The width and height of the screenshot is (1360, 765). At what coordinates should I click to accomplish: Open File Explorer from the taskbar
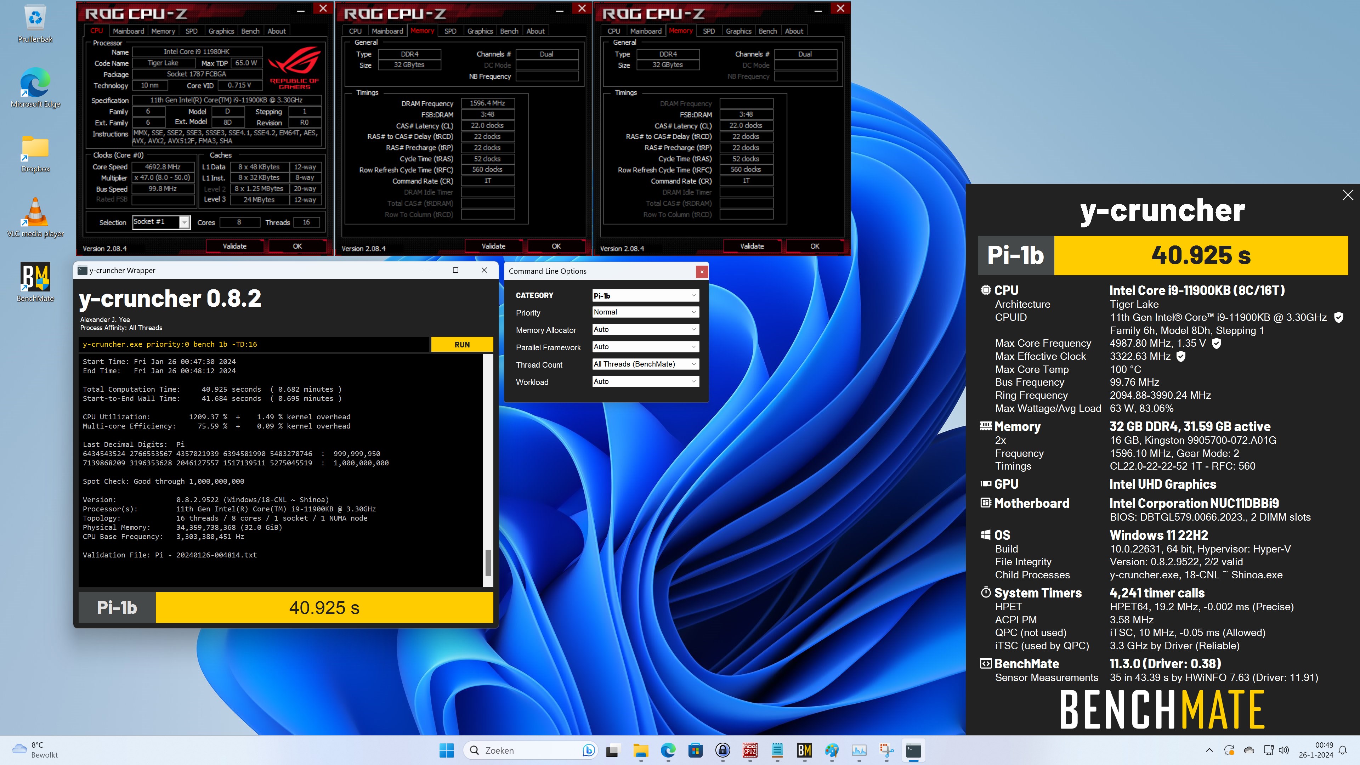(640, 750)
